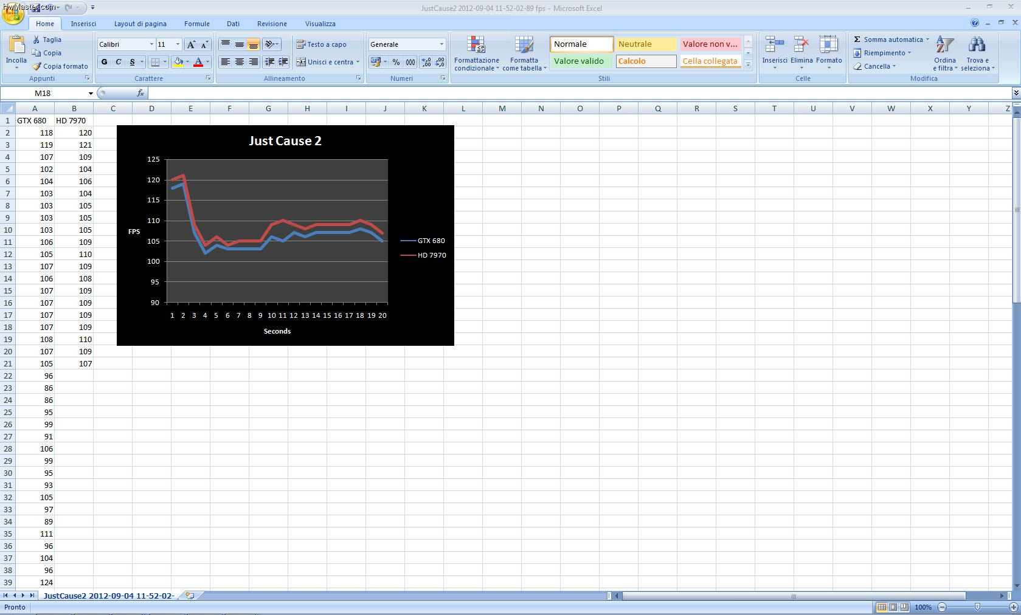Open the Inserisci ribbon tab
This screenshot has height=615, width=1021.
click(x=83, y=24)
